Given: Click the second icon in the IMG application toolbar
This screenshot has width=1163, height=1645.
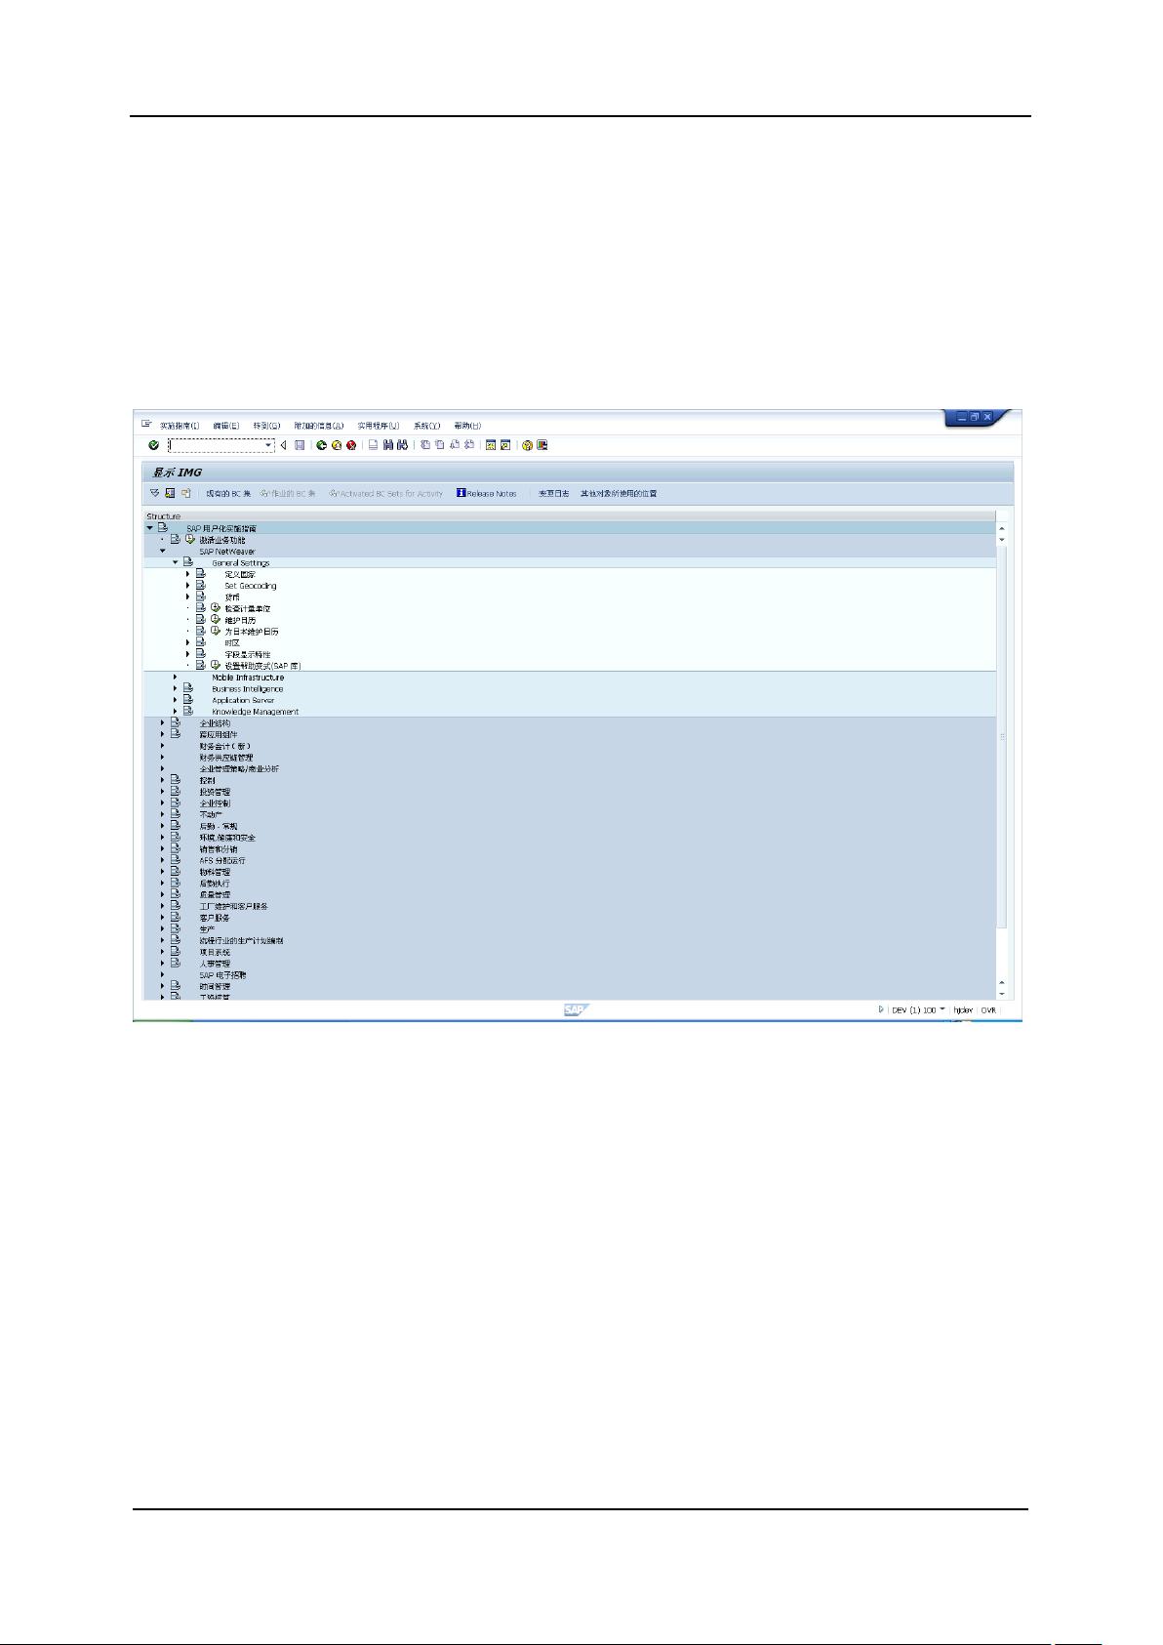Looking at the screenshot, I should click(170, 493).
